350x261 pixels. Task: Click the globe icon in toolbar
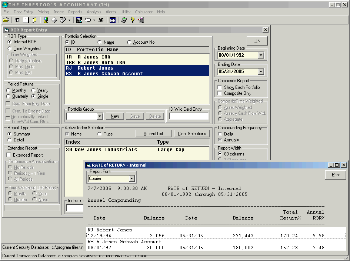coord(46,20)
